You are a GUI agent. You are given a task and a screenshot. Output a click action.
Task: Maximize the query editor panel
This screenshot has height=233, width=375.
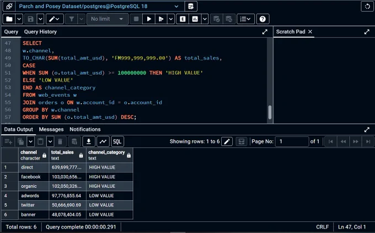[265, 32]
